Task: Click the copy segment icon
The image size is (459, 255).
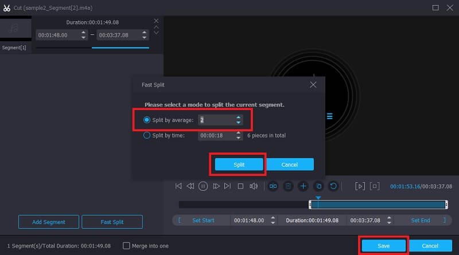Action: 318,186
